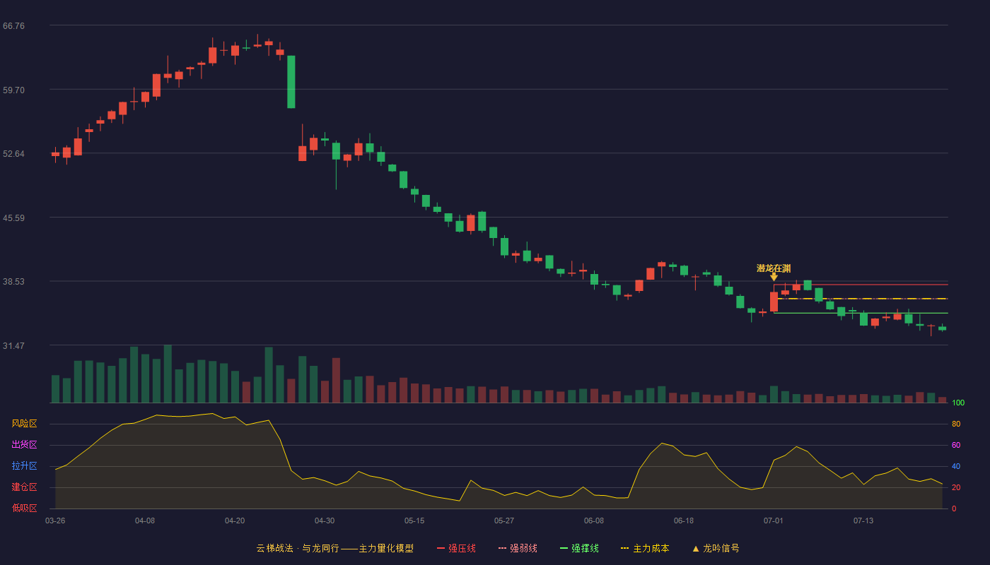Click the 04-08 date label

145,521
